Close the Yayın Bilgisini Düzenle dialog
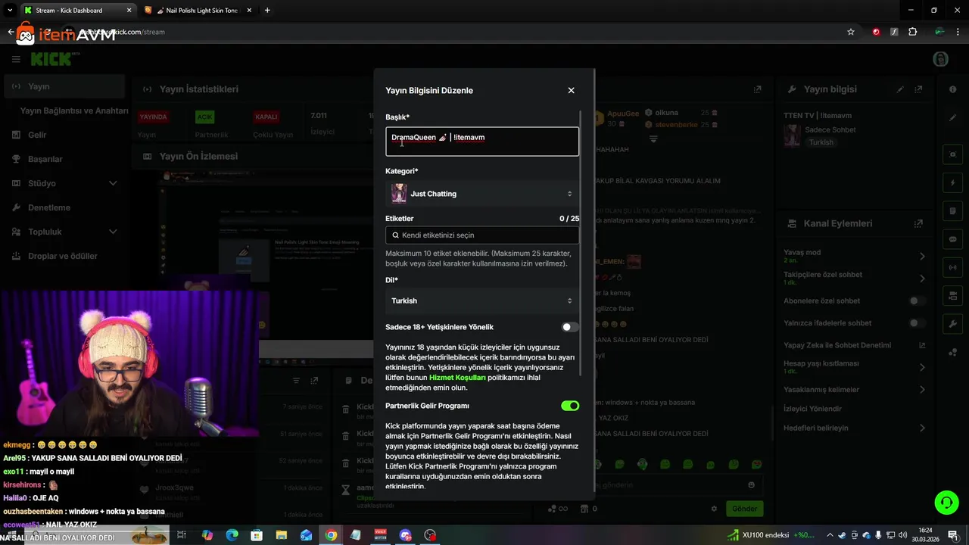969x545 pixels. [x=571, y=90]
